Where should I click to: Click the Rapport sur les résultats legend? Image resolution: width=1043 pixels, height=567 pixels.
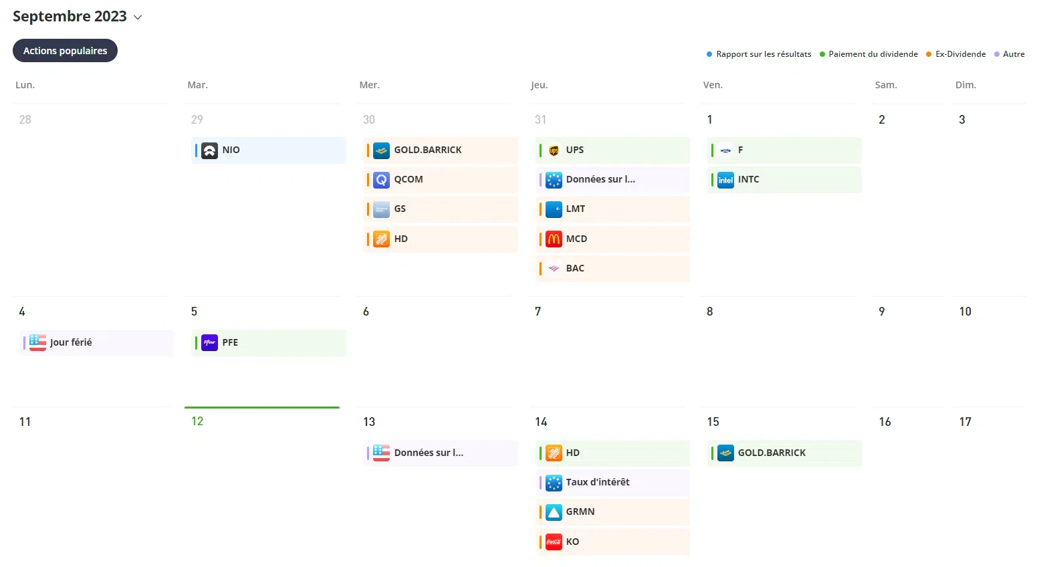760,54
